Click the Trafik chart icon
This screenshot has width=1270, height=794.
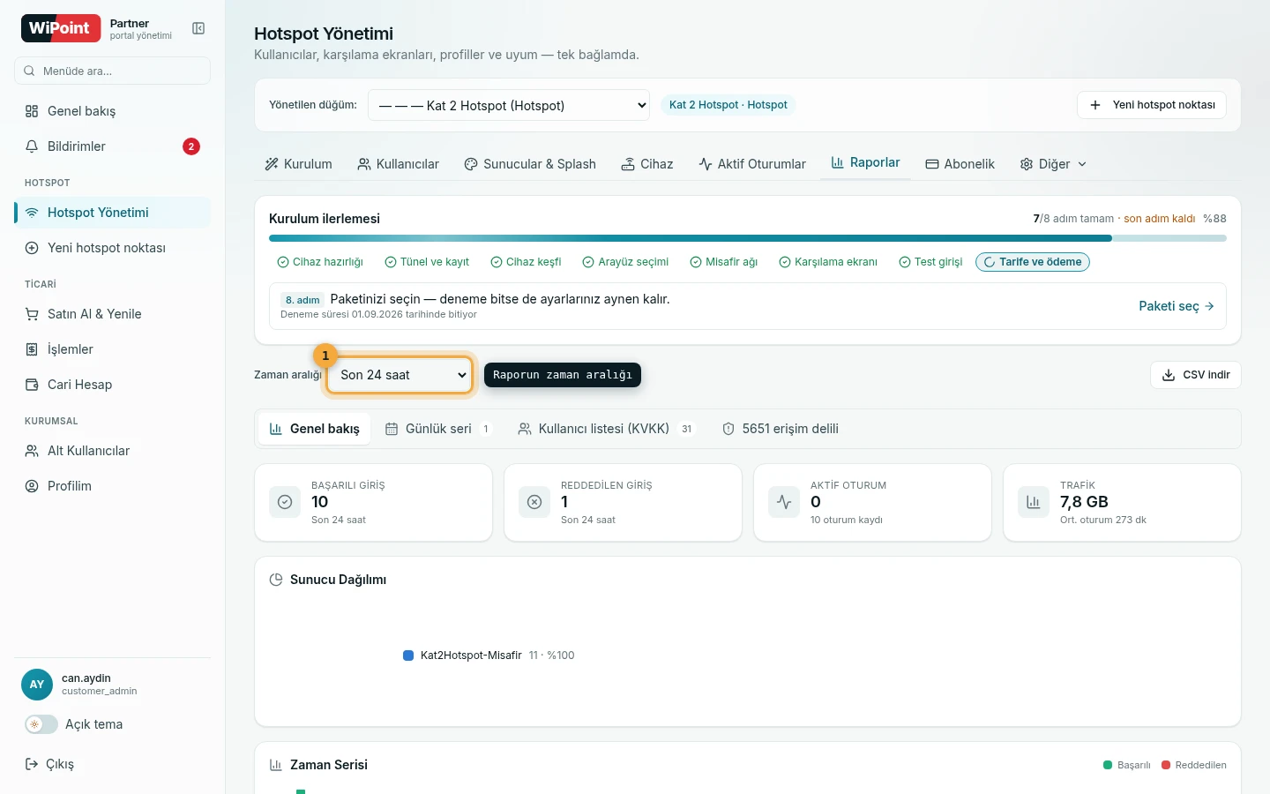[x=1034, y=502]
